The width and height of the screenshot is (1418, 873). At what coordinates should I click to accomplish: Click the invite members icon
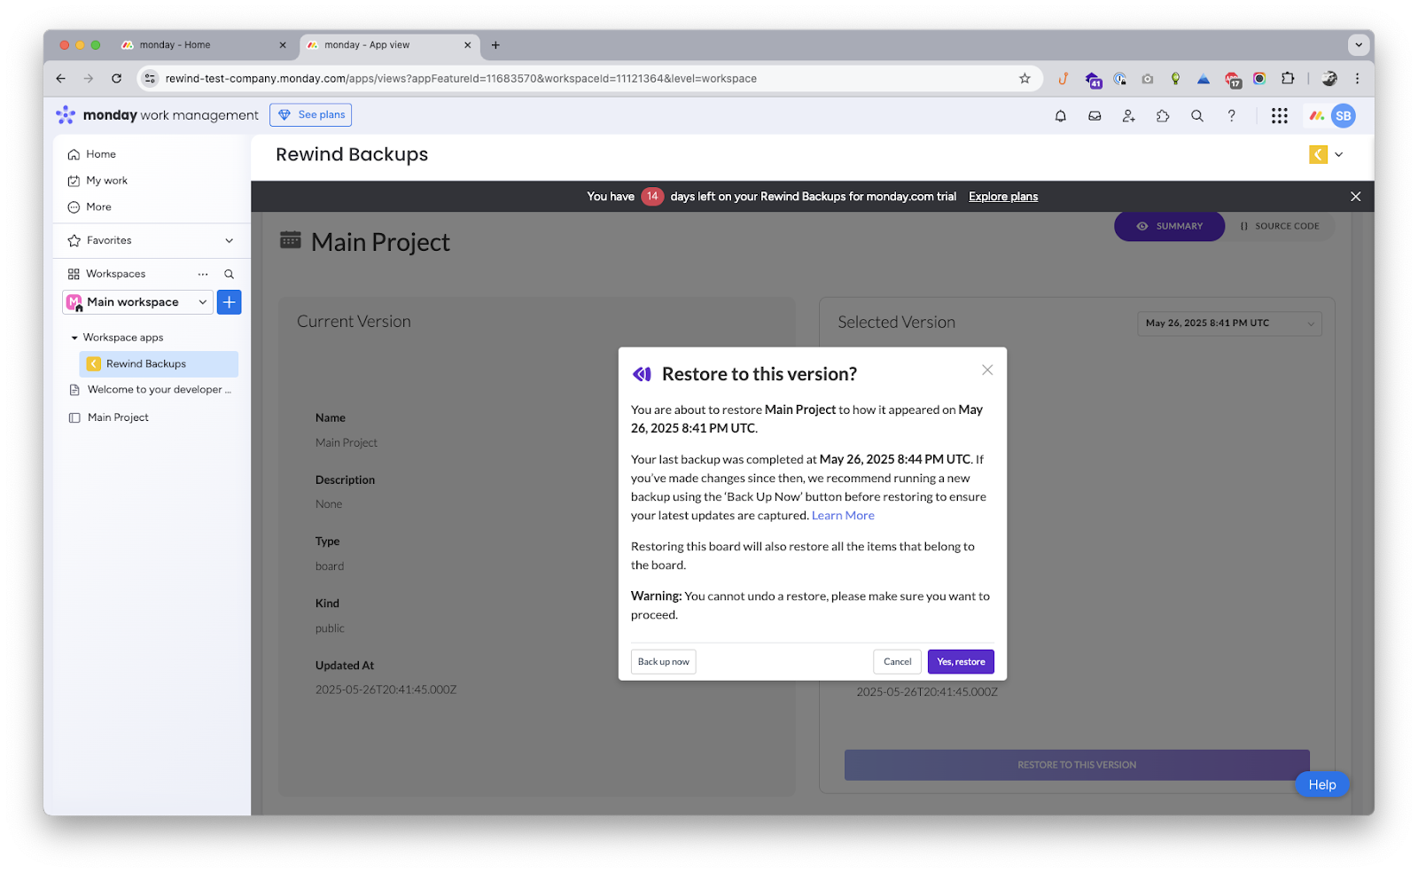pos(1128,115)
